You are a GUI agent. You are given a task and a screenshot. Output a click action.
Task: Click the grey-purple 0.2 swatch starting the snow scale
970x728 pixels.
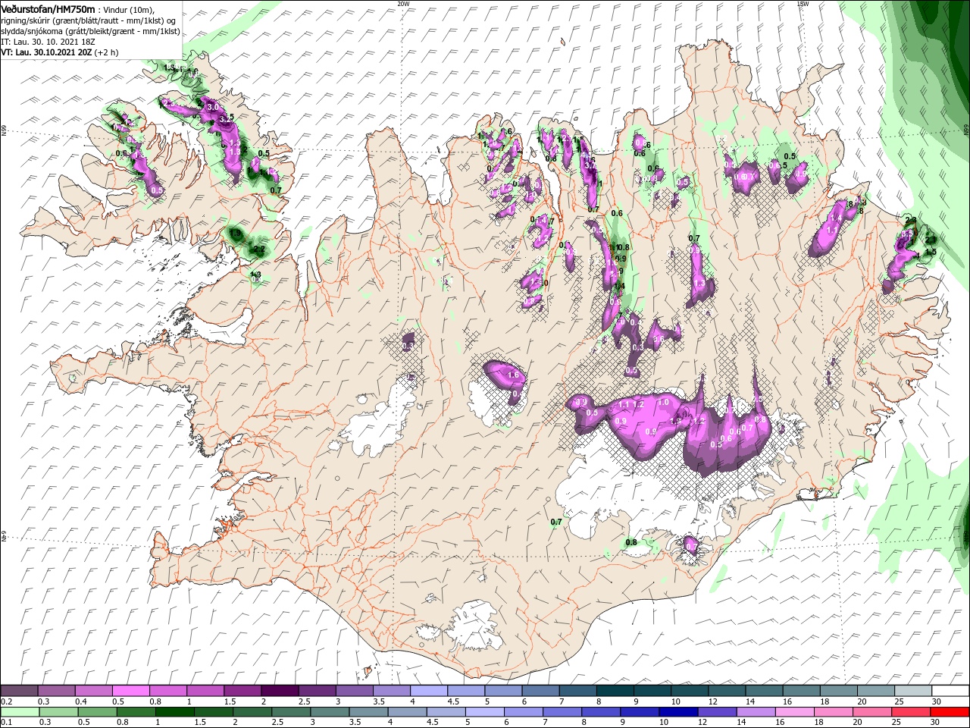[x=19, y=691]
